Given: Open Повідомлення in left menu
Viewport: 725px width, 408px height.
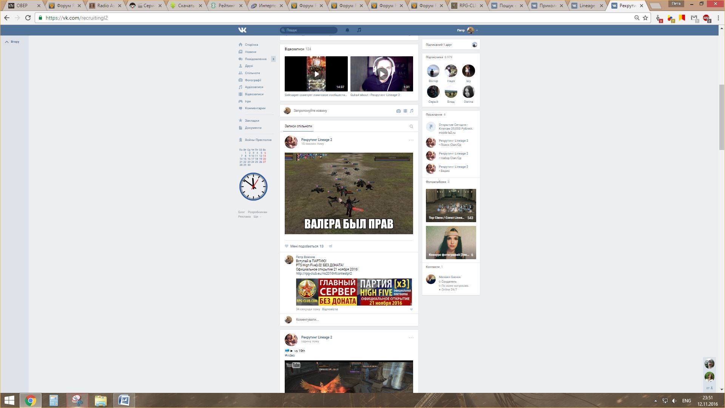Looking at the screenshot, I should point(255,59).
